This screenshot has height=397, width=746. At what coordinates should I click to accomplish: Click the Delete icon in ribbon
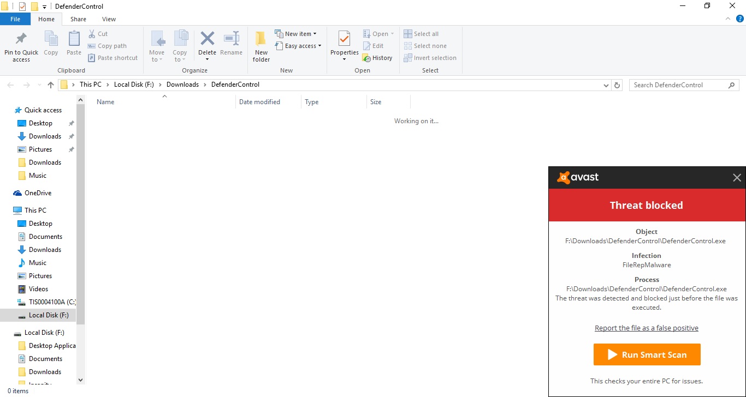tap(207, 39)
